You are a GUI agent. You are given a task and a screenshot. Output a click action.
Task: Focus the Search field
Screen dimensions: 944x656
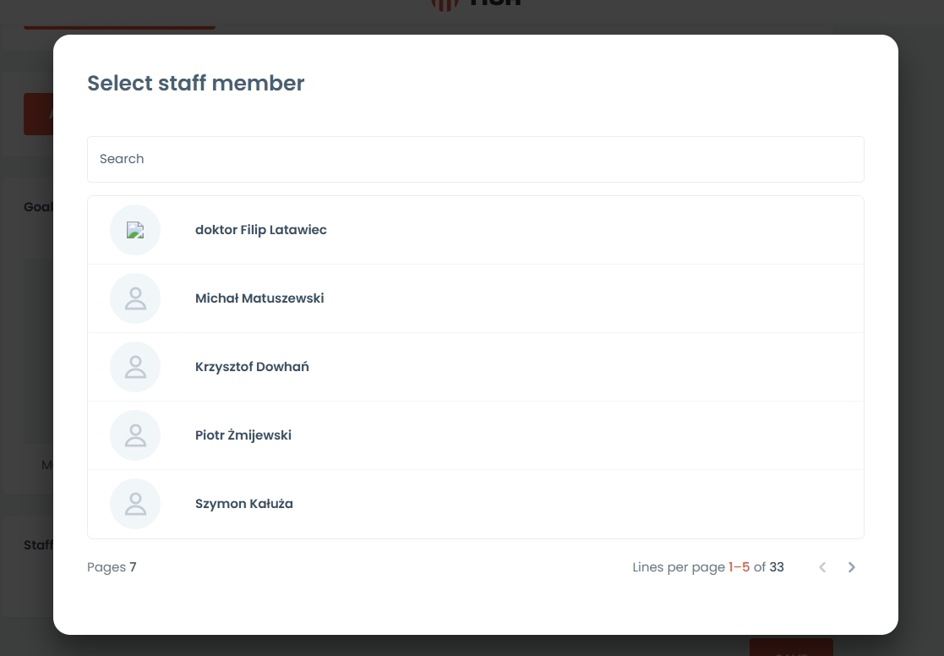(475, 159)
